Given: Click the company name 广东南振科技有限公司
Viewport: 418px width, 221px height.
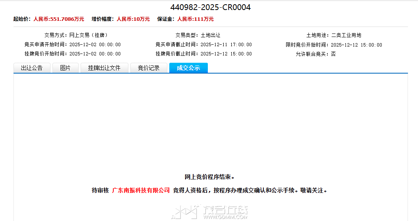Looking at the screenshot, I should tap(141, 190).
